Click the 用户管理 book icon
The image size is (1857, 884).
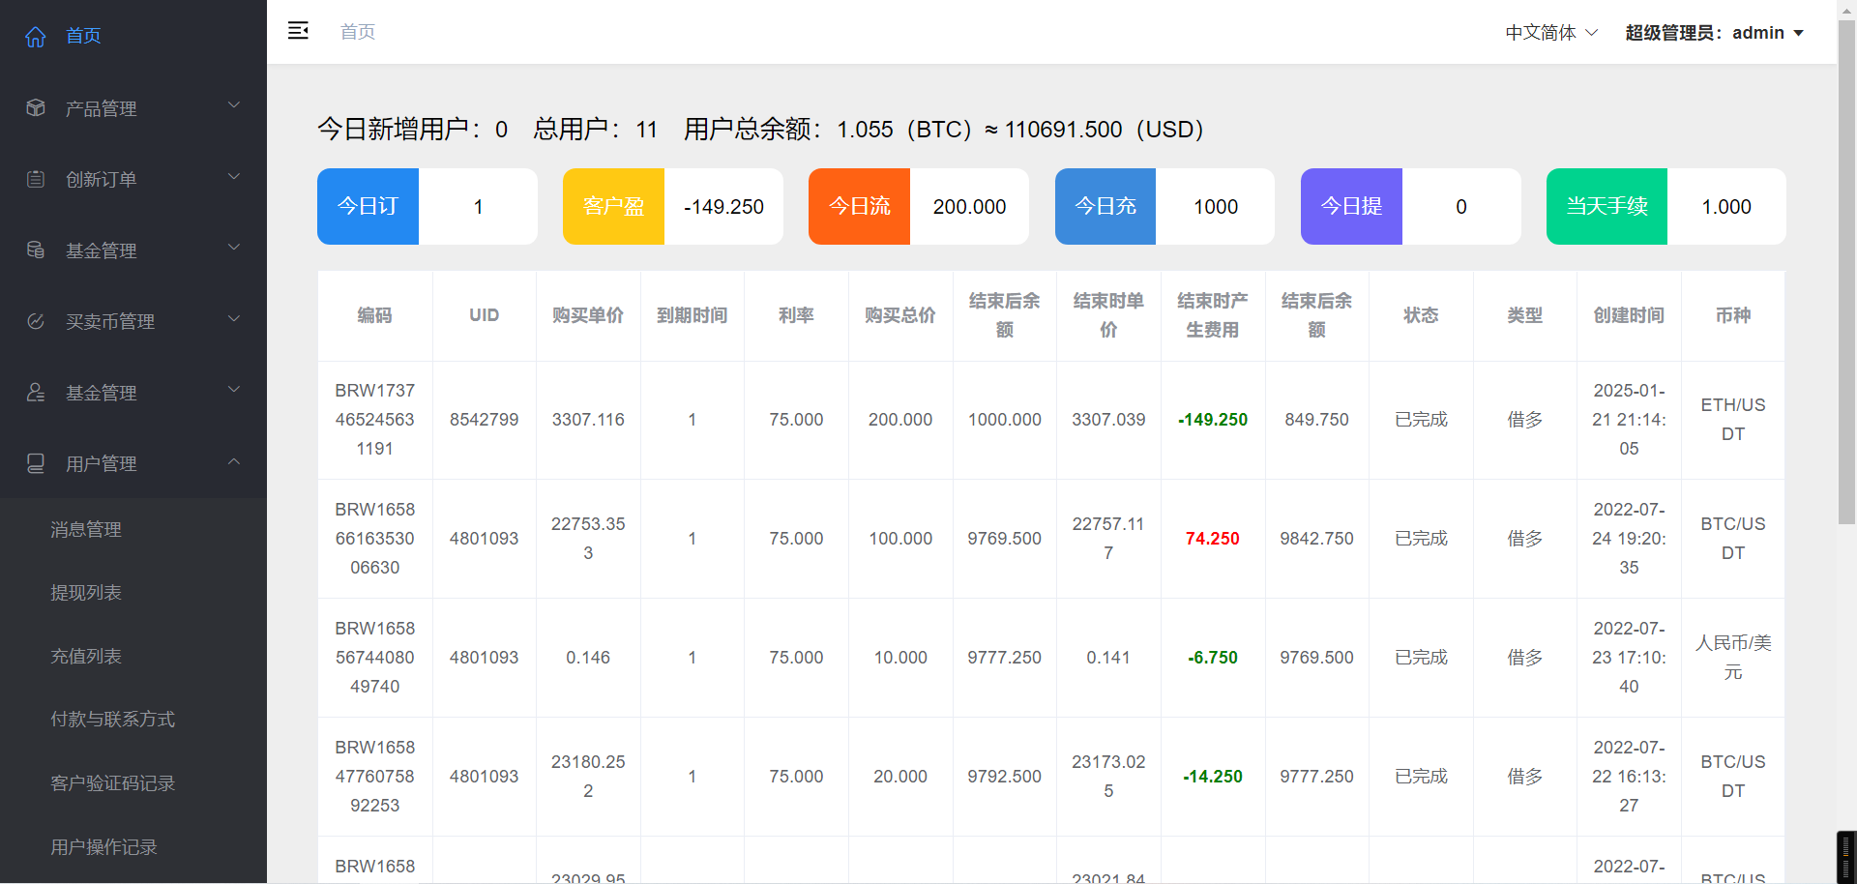36,463
